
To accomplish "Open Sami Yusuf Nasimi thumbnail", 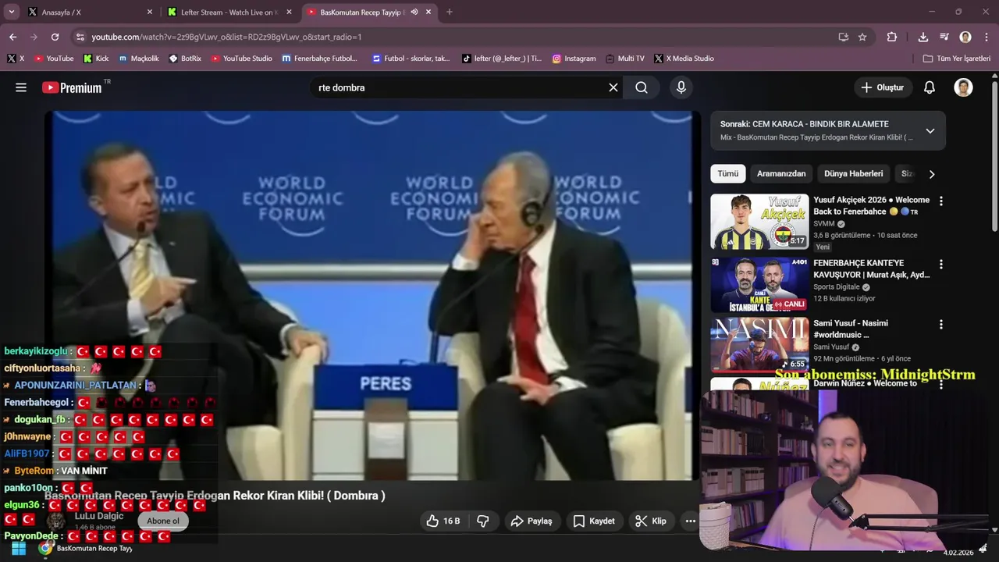I will click(x=759, y=345).
